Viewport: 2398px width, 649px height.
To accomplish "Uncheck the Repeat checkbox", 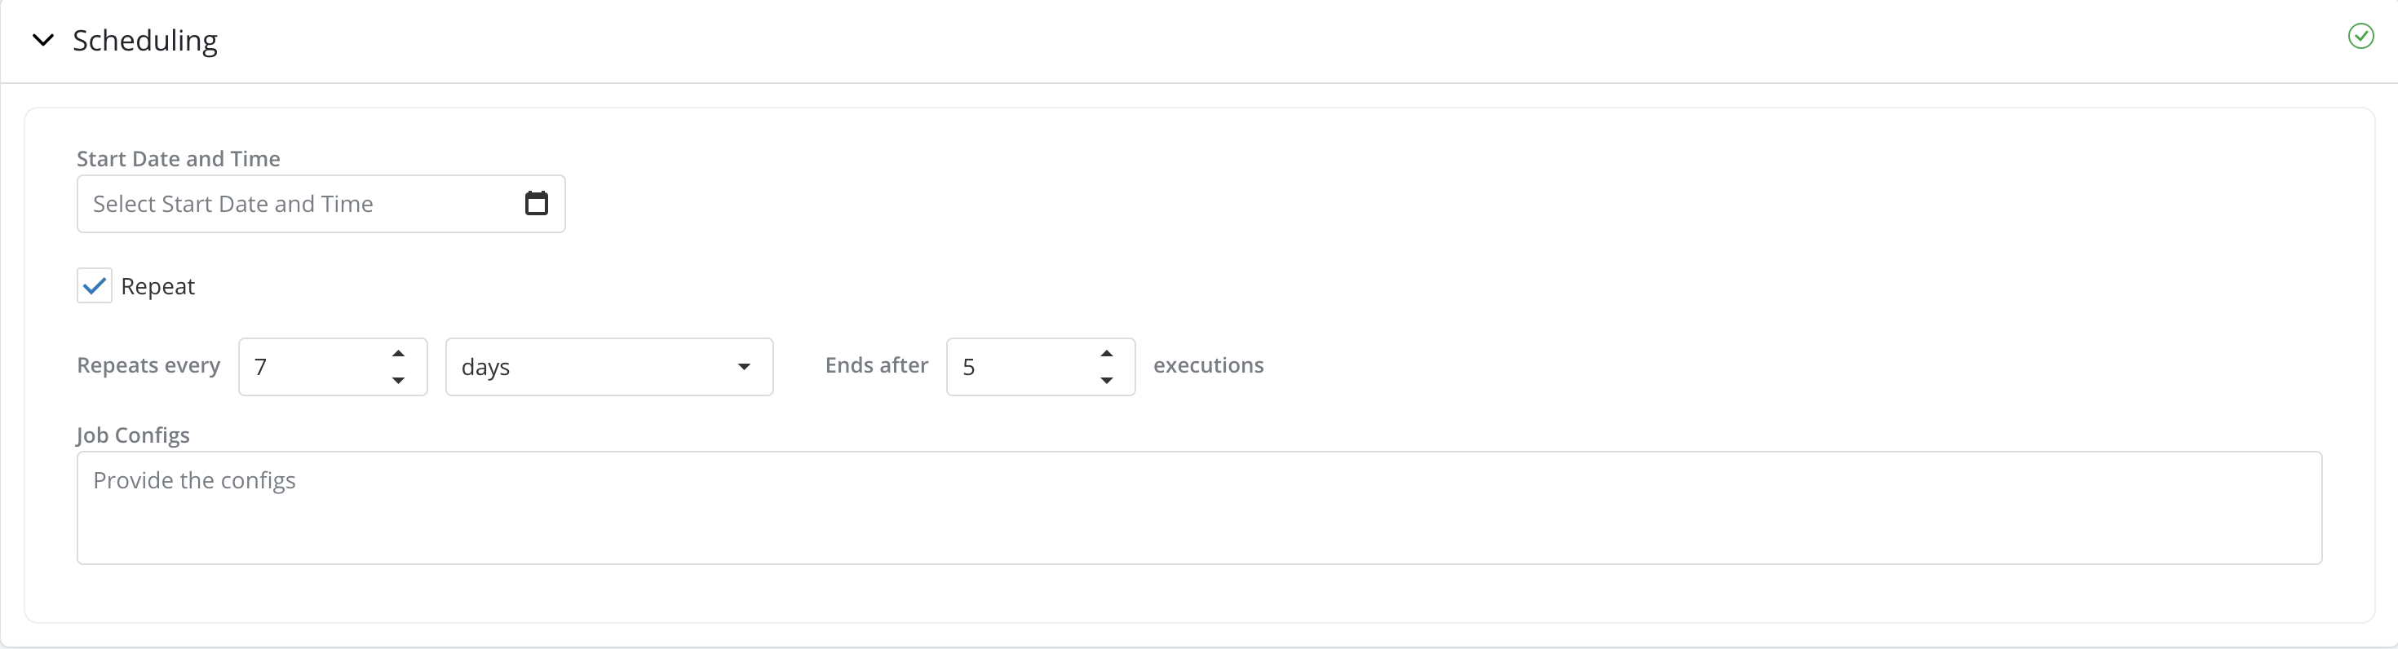I will pos(94,286).
